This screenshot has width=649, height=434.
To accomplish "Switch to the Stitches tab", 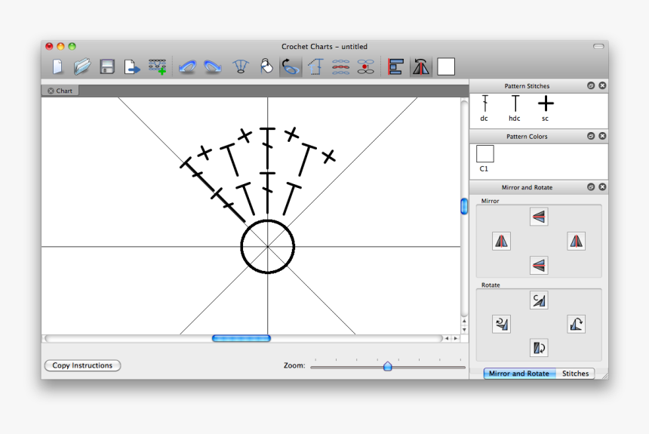I will (x=575, y=374).
